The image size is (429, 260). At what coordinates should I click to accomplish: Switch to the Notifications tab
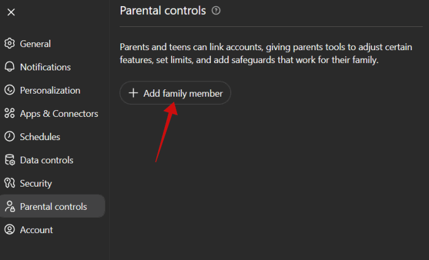tap(45, 67)
